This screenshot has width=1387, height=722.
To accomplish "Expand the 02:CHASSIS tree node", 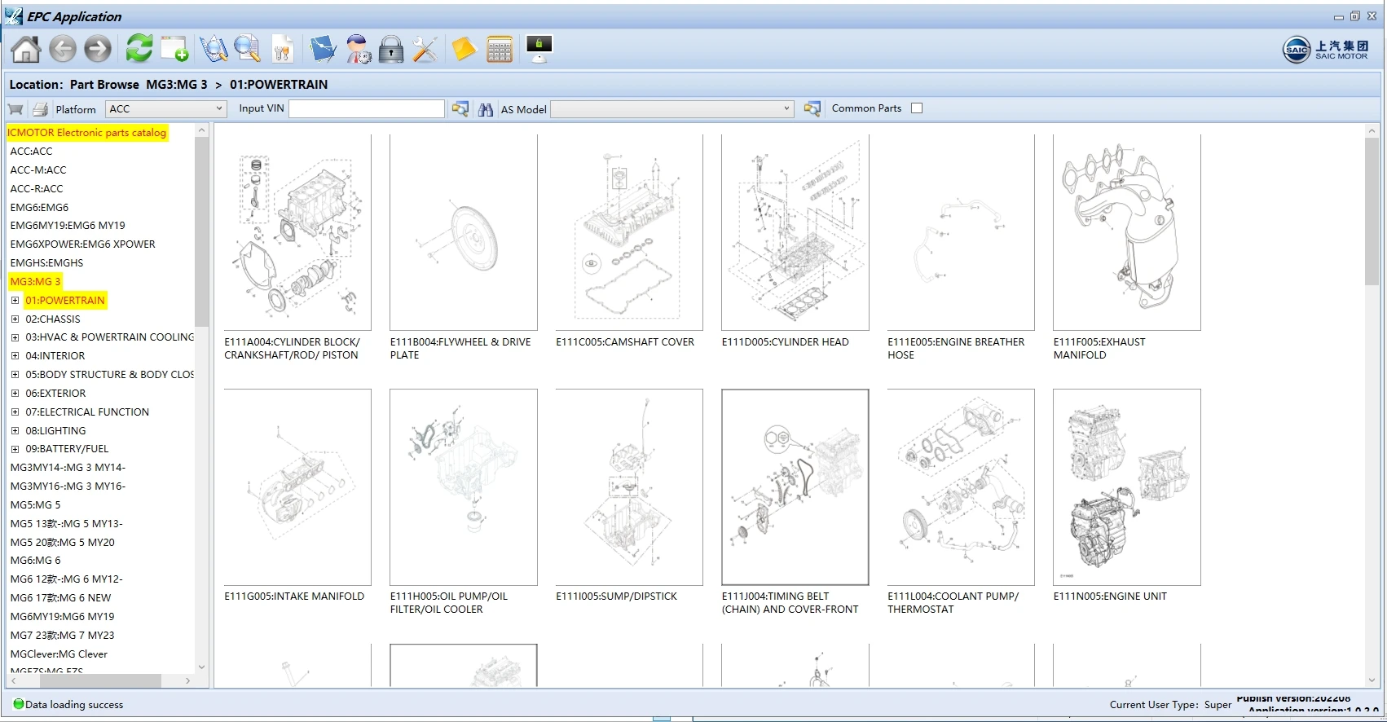I will 15,319.
